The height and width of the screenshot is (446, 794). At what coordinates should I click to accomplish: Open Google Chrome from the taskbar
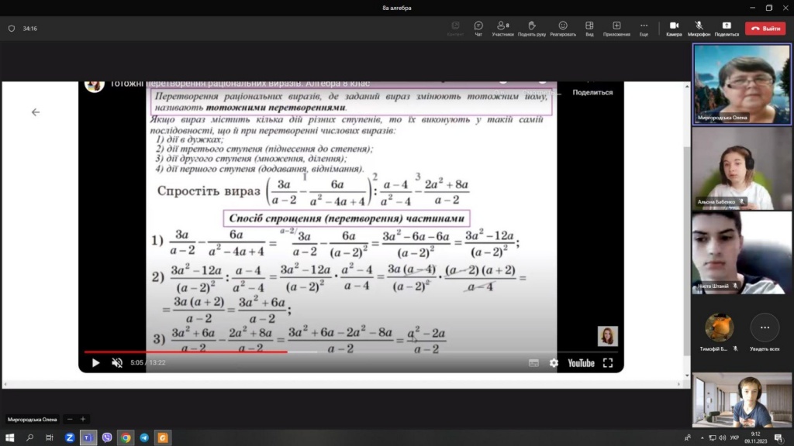[126, 437]
